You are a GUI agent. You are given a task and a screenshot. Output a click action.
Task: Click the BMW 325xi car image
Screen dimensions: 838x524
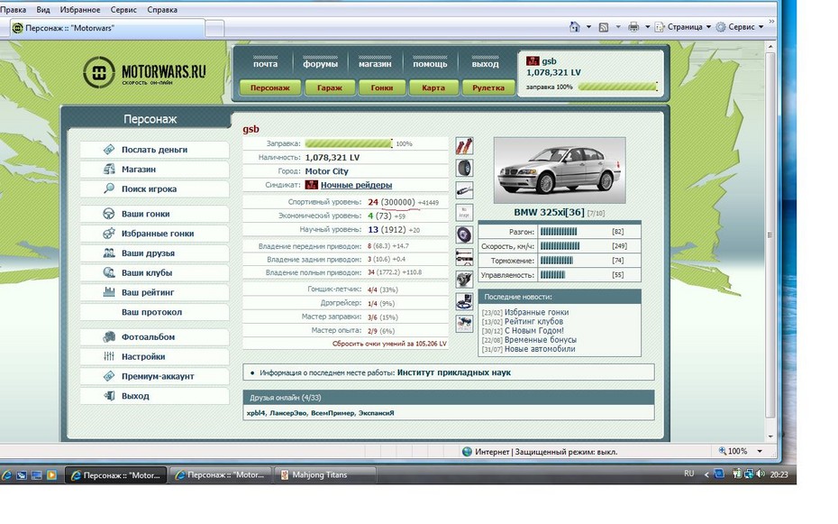560,170
